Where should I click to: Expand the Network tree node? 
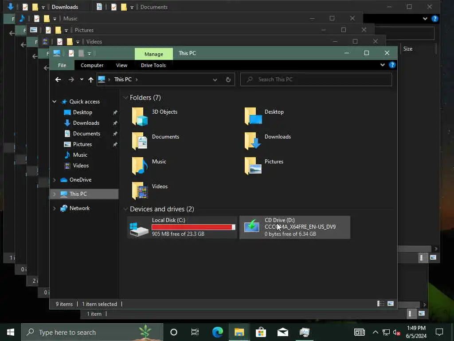54,208
